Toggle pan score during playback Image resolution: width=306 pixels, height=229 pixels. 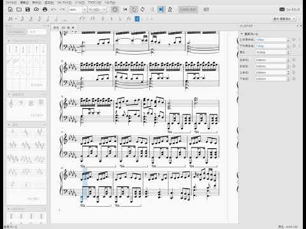click(x=161, y=10)
